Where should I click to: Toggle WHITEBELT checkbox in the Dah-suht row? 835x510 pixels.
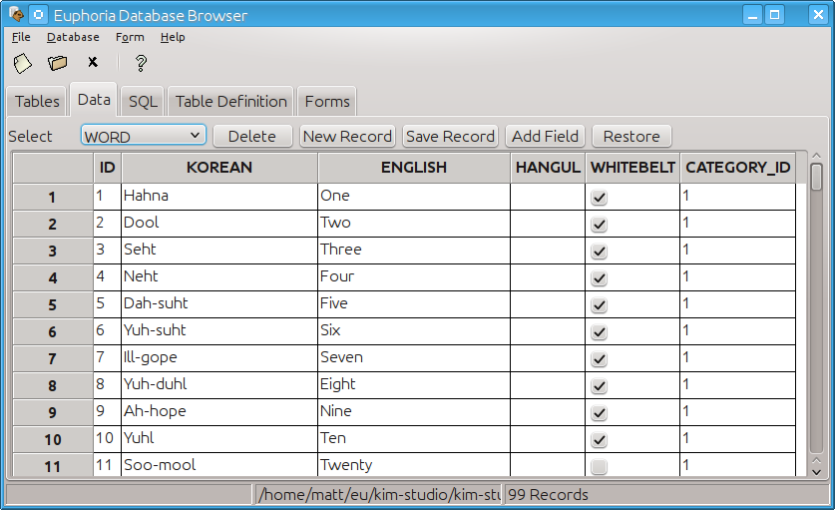point(599,304)
